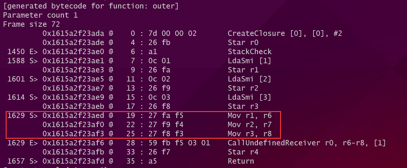Select the "Mov r2, r7" instruction
The image size is (407, 168).
[x=249, y=125]
